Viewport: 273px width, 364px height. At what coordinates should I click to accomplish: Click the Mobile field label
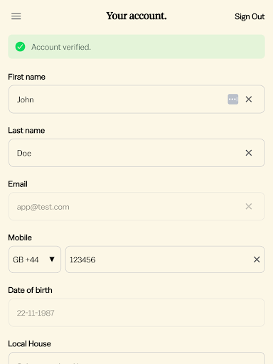coord(20,237)
